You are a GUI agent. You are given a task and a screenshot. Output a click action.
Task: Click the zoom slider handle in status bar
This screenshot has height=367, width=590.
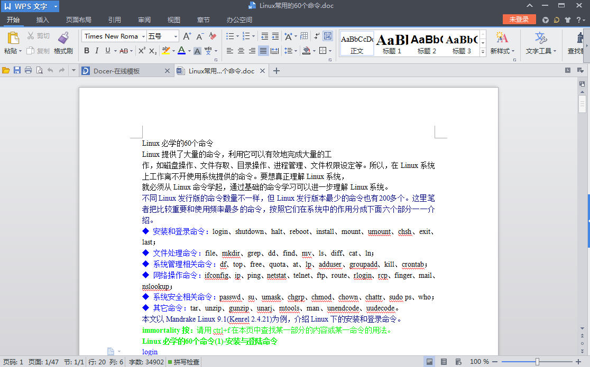tap(537, 362)
